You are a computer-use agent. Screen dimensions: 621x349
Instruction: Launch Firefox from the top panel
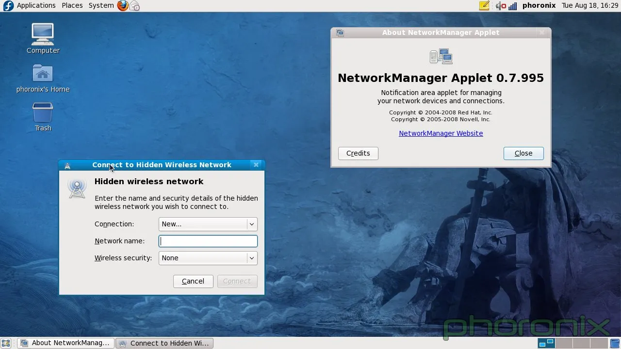coord(123,6)
